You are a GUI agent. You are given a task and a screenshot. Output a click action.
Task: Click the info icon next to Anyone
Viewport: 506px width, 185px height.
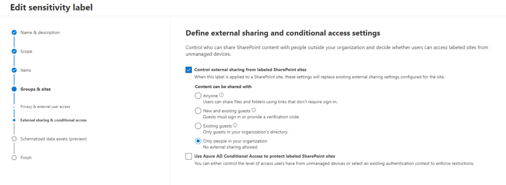click(221, 95)
